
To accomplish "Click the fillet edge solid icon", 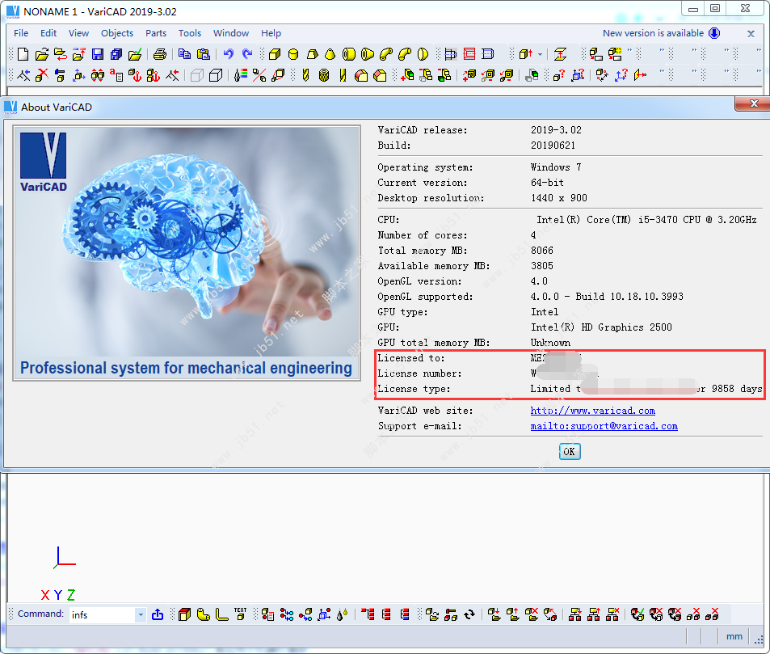I will coord(361,75).
